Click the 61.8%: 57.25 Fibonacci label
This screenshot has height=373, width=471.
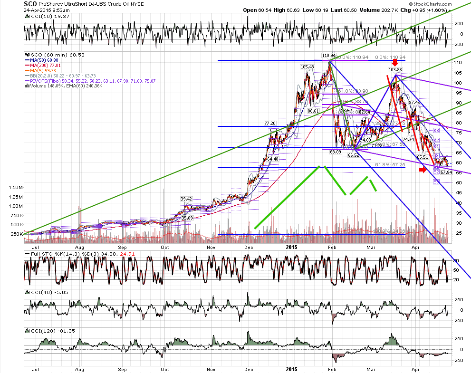click(390, 165)
